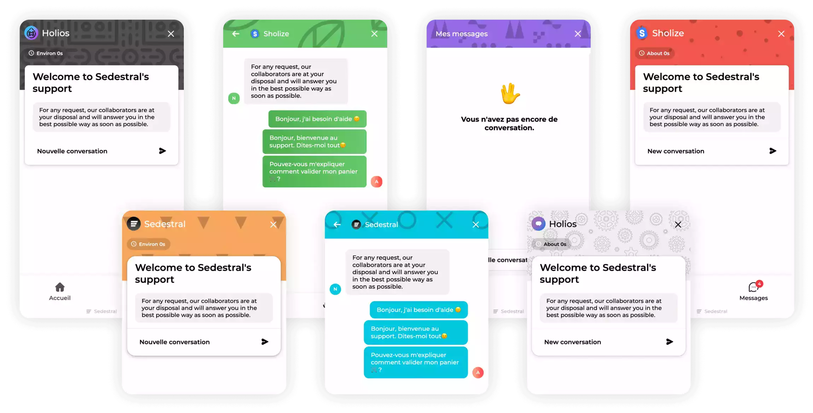Click the back arrow in Sholize green chat

coord(235,34)
